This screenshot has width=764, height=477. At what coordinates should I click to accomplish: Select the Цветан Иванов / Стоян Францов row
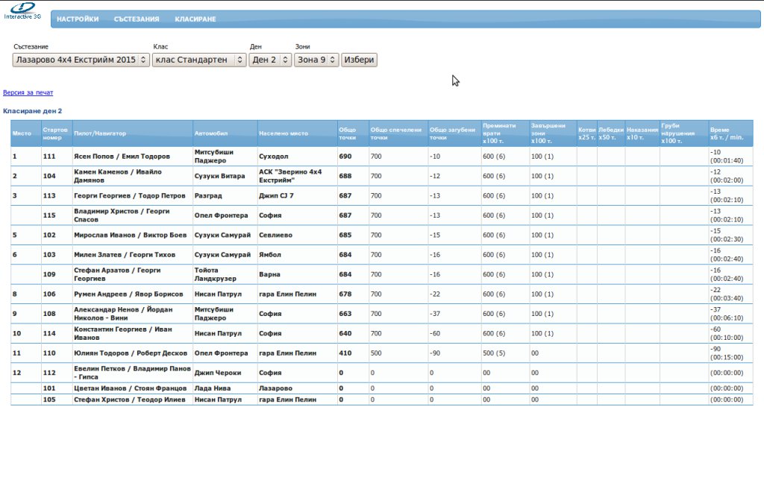[x=119, y=388]
